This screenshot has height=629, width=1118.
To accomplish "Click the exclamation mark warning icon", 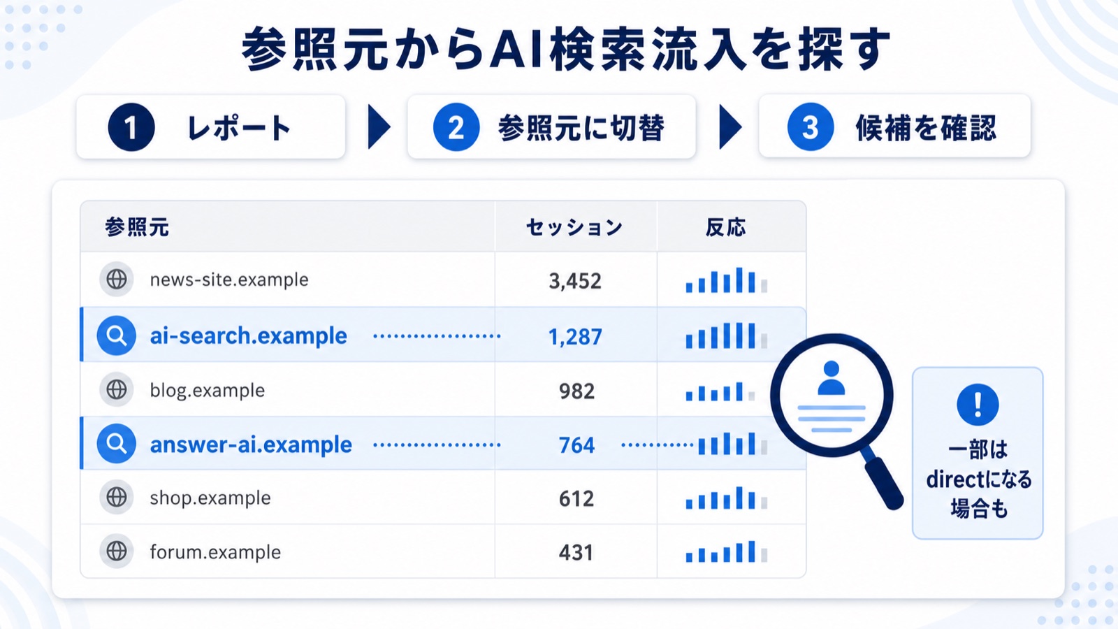I will click(x=978, y=404).
